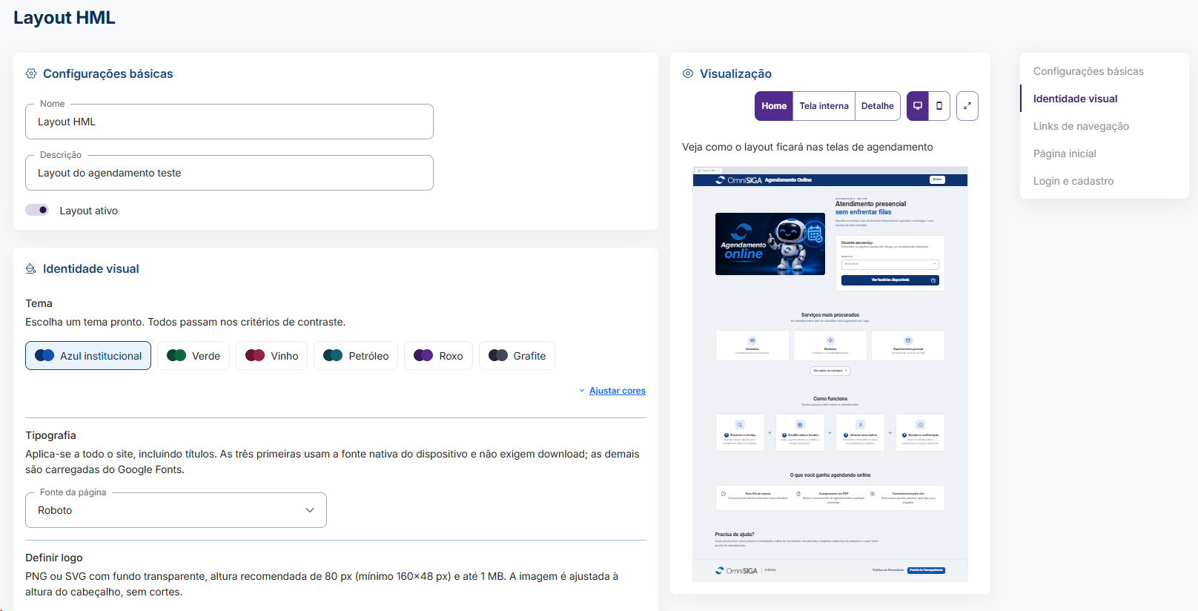Go to Links de navegação section
Screen dimensions: 1198x611
(1081, 126)
